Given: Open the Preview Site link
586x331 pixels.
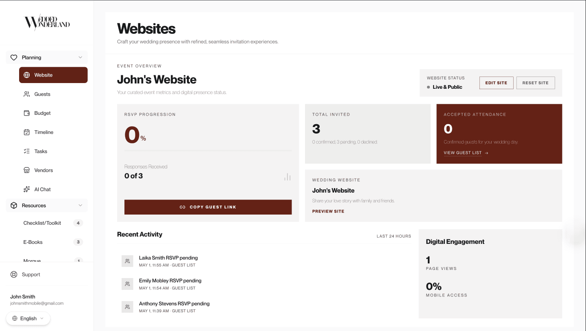Looking at the screenshot, I should pos(328,211).
